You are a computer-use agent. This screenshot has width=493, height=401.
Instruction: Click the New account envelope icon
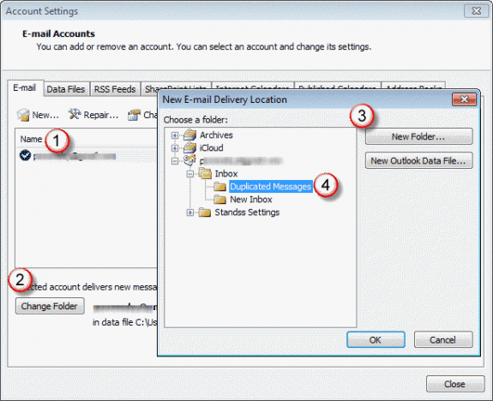(x=23, y=115)
